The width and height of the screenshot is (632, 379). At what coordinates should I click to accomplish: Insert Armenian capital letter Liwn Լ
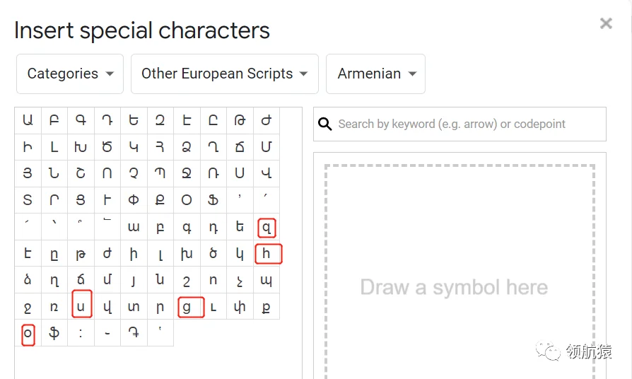[x=54, y=147]
